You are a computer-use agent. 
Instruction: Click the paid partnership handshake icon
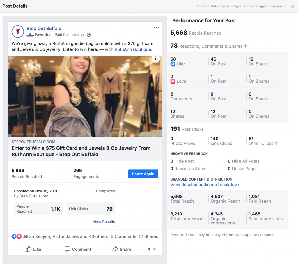point(30,35)
